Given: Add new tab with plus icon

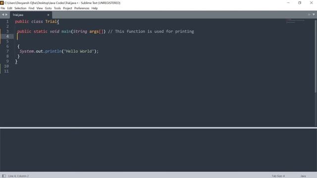Looking at the screenshot, I should [x=309, y=14].
